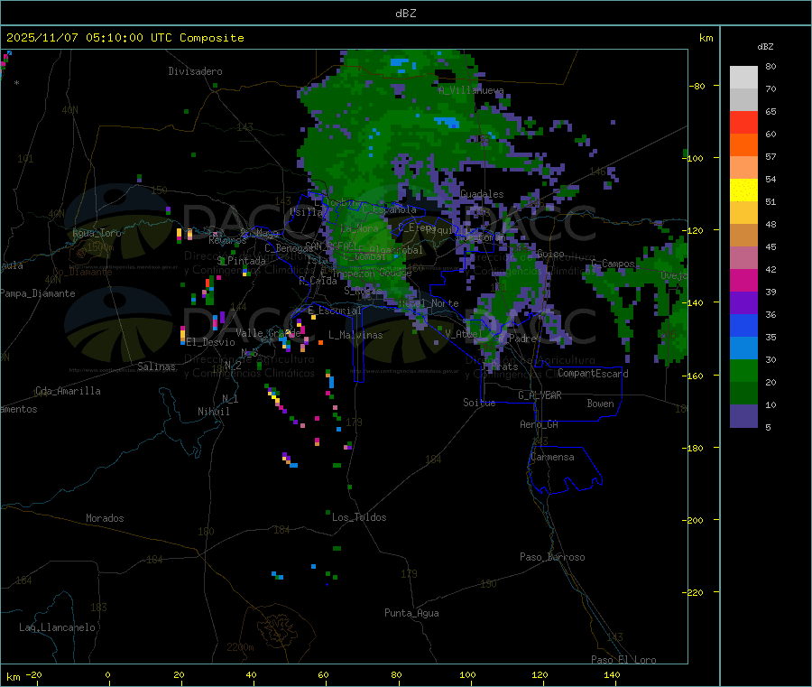Screen dimensions: 812x687
Task: Click the light gray top legend swatch
Action: 743,78
